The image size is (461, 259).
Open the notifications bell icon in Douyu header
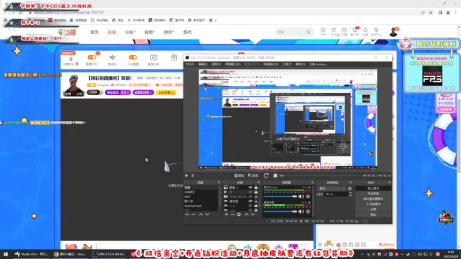pyautogui.click(x=365, y=31)
